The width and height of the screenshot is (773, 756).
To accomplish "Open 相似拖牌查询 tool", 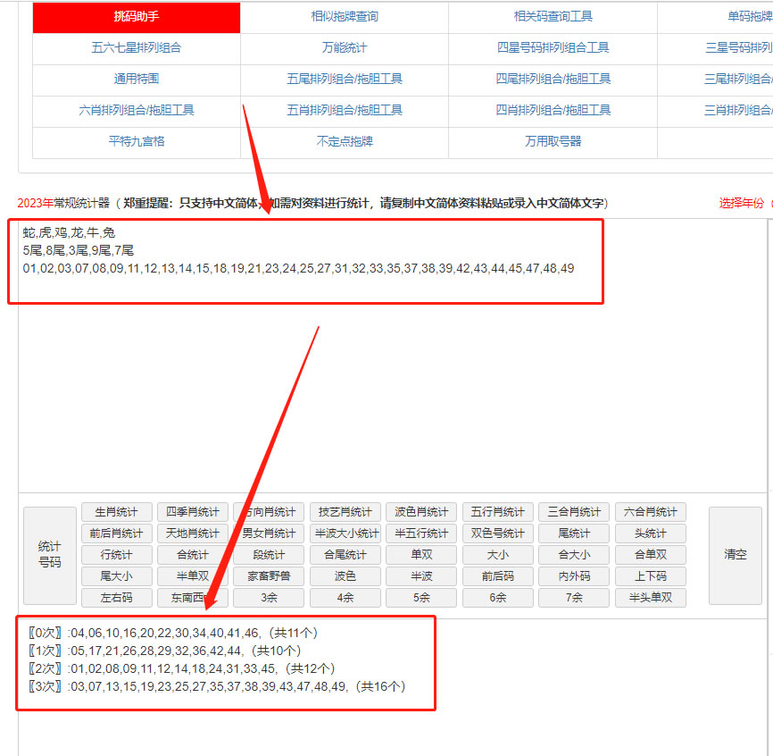I will (x=345, y=17).
